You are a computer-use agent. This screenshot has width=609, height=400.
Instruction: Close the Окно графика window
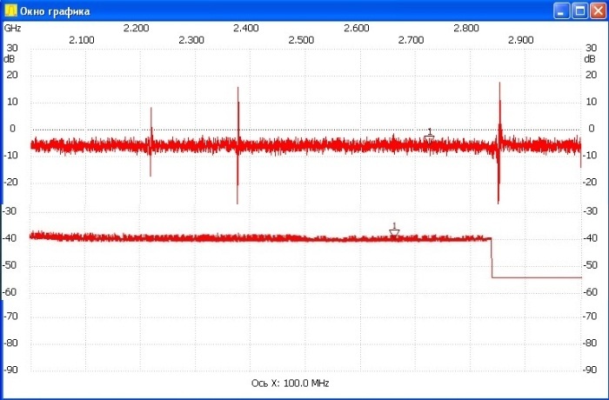click(x=599, y=11)
